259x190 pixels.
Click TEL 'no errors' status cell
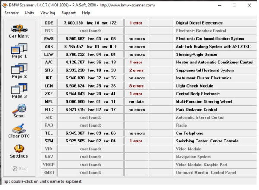click(136, 133)
